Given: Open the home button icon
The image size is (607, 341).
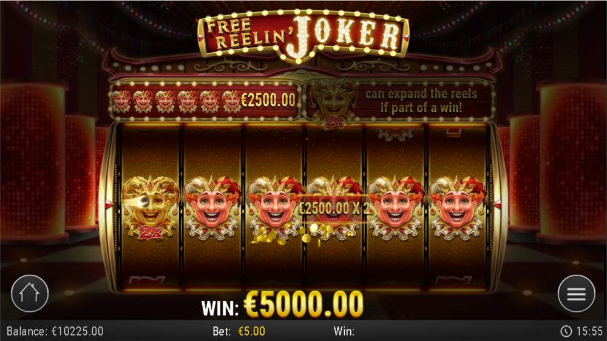Looking at the screenshot, I should pyautogui.click(x=30, y=294).
